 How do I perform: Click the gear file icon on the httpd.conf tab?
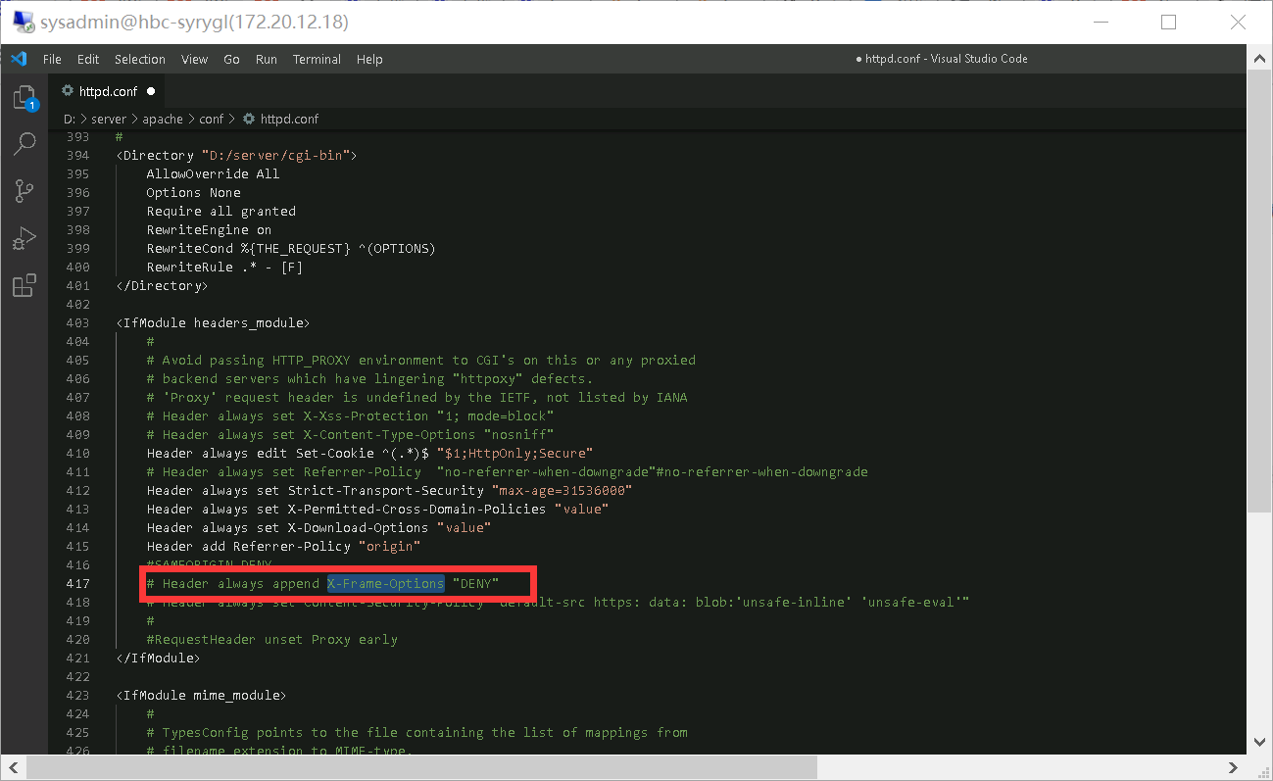click(68, 91)
